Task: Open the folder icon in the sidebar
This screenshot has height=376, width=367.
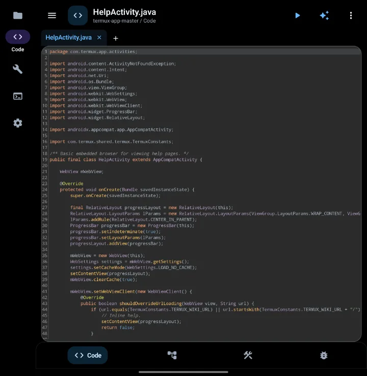Action: (18, 16)
